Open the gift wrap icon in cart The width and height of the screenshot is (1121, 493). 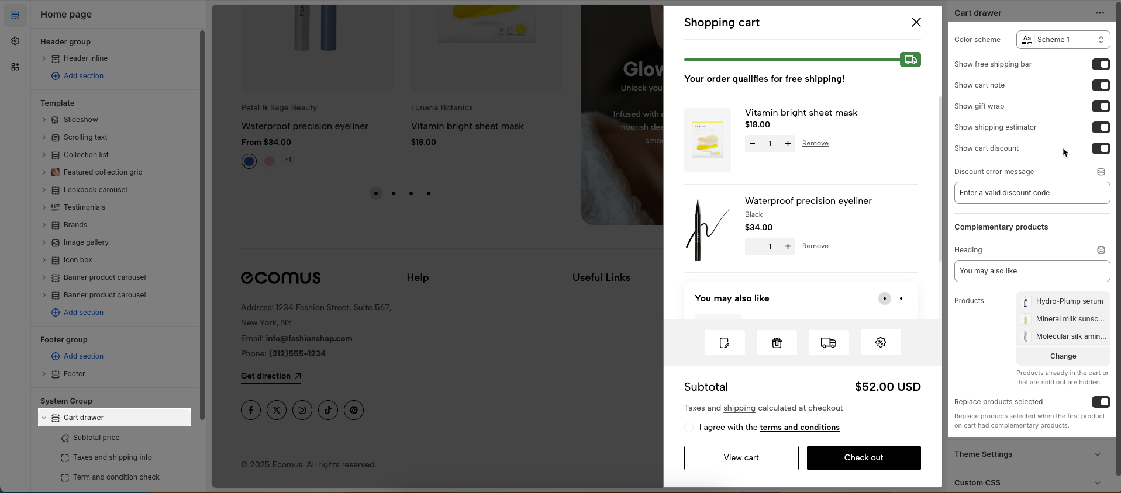pos(777,342)
